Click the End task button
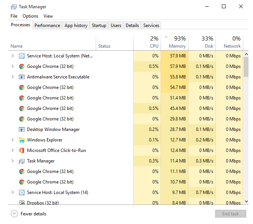This screenshot has width=253, height=224. pos(230,214)
